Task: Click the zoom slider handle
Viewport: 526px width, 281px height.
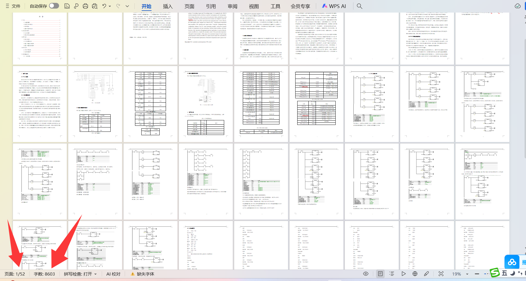Action: (487, 274)
